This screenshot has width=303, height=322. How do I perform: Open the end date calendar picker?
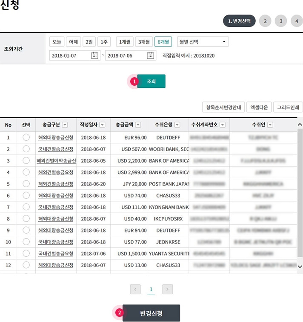(x=151, y=55)
